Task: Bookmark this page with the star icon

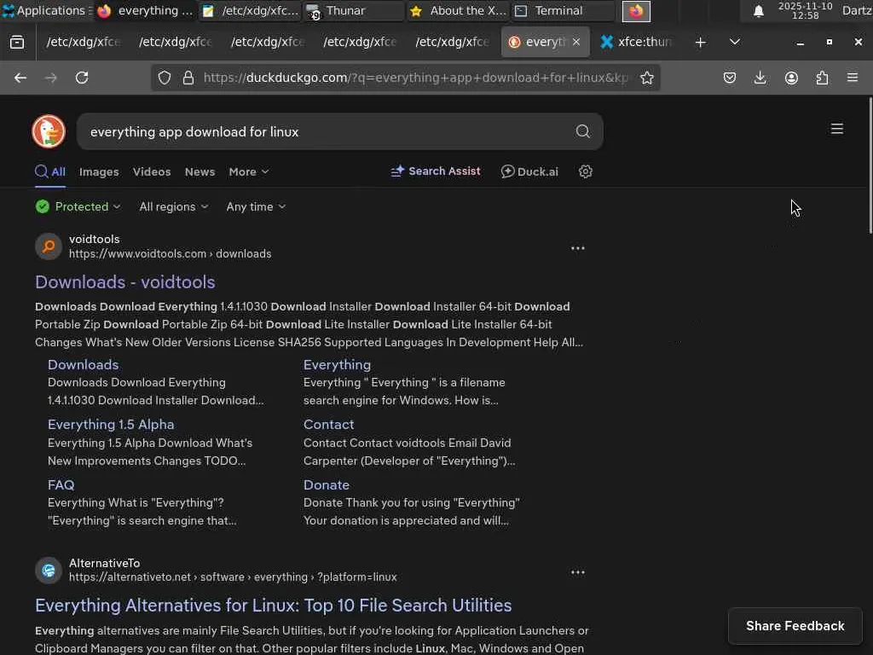Action: coord(647,78)
